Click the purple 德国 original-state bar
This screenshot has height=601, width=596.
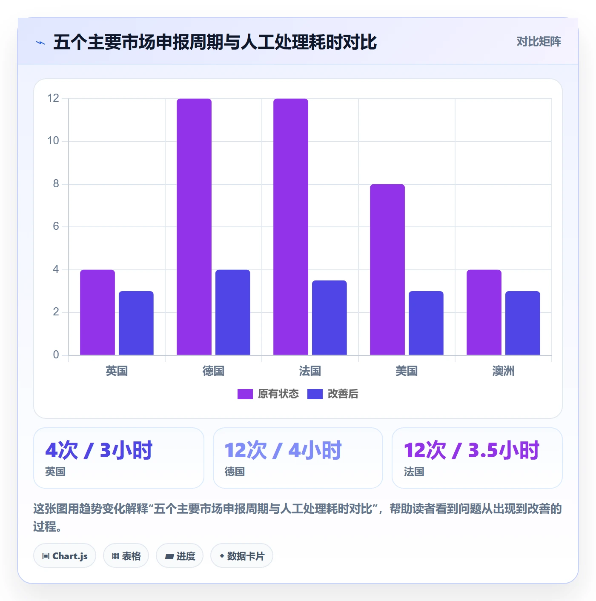tap(194, 227)
